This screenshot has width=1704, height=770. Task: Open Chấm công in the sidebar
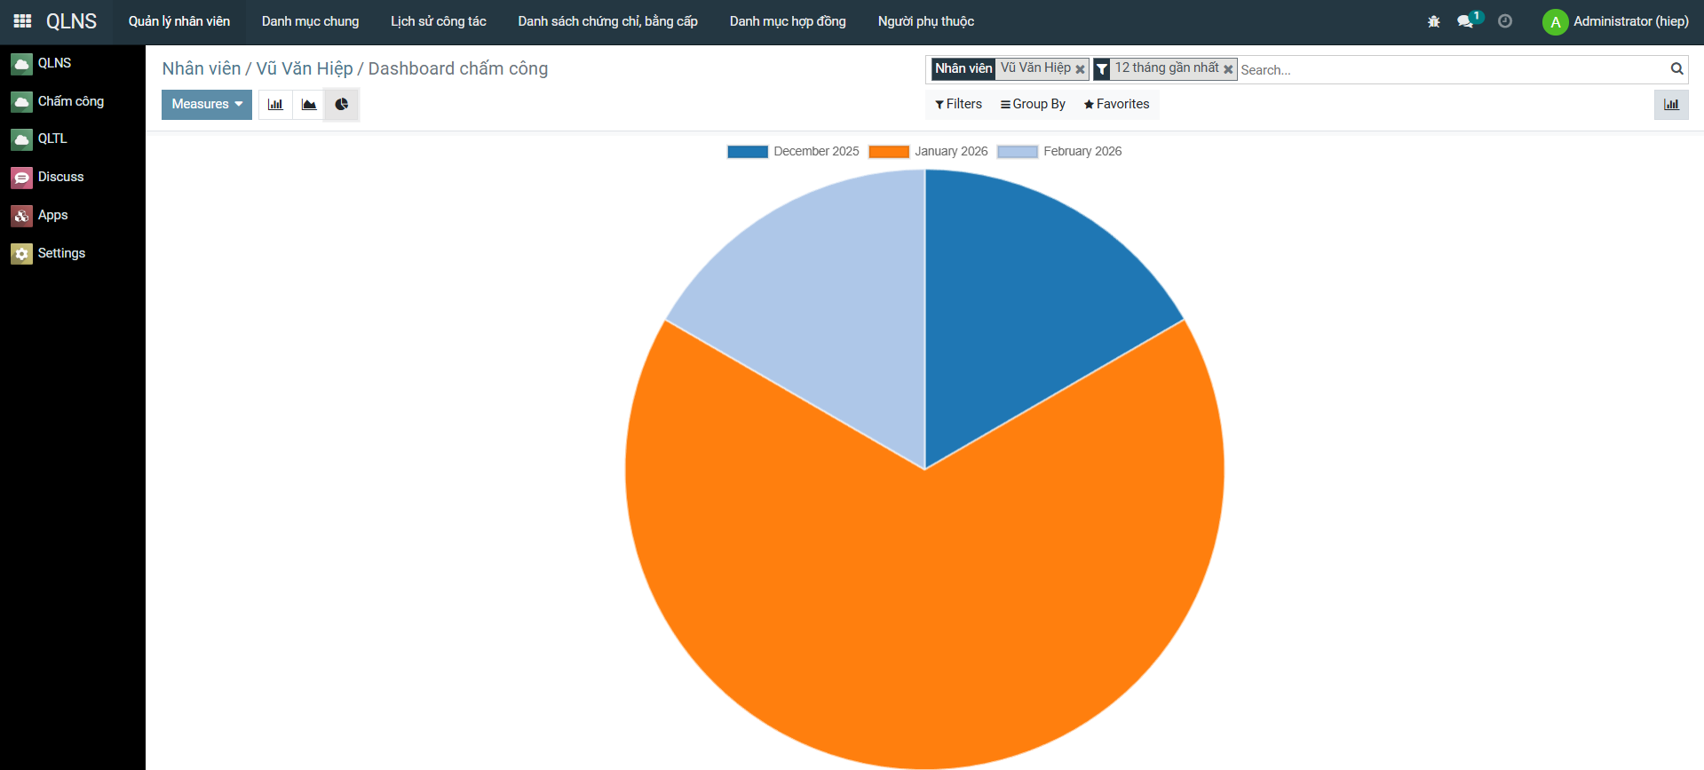[71, 102]
